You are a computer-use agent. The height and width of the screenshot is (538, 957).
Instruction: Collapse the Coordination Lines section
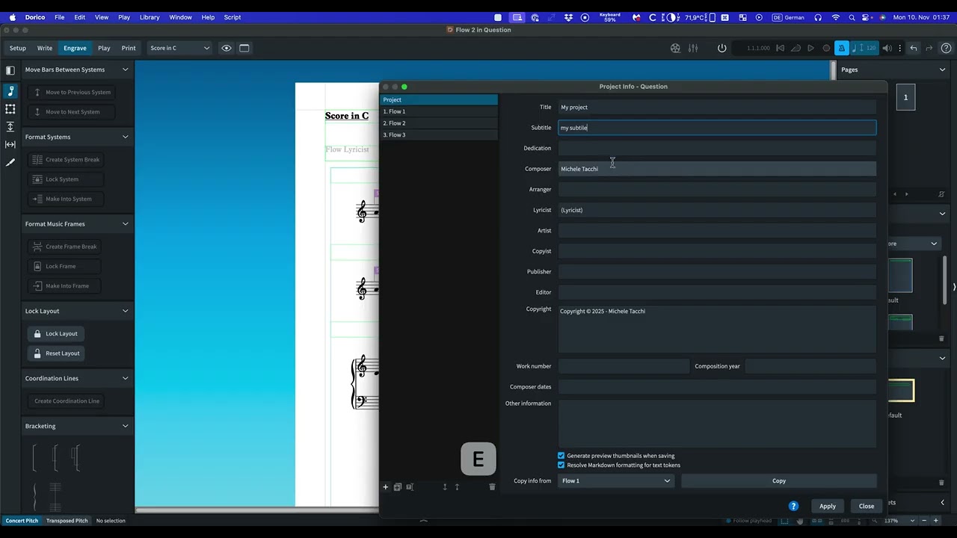click(126, 378)
